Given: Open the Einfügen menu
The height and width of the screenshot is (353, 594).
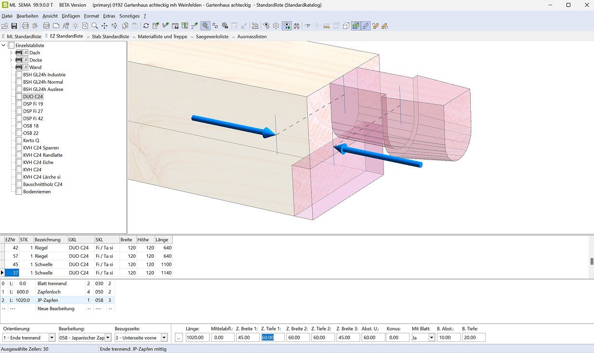Looking at the screenshot, I should [71, 16].
